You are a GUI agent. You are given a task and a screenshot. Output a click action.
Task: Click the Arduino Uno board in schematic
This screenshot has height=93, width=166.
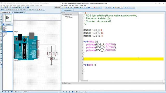pyautogui.click(x=26, y=47)
